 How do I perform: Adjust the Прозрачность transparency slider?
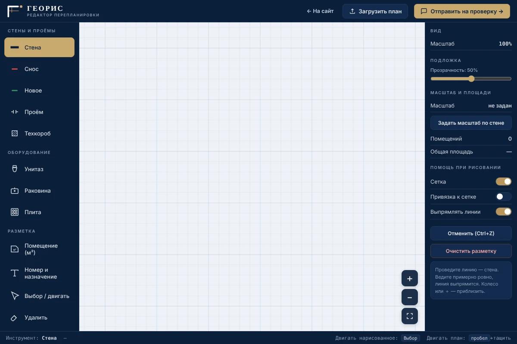[471, 79]
